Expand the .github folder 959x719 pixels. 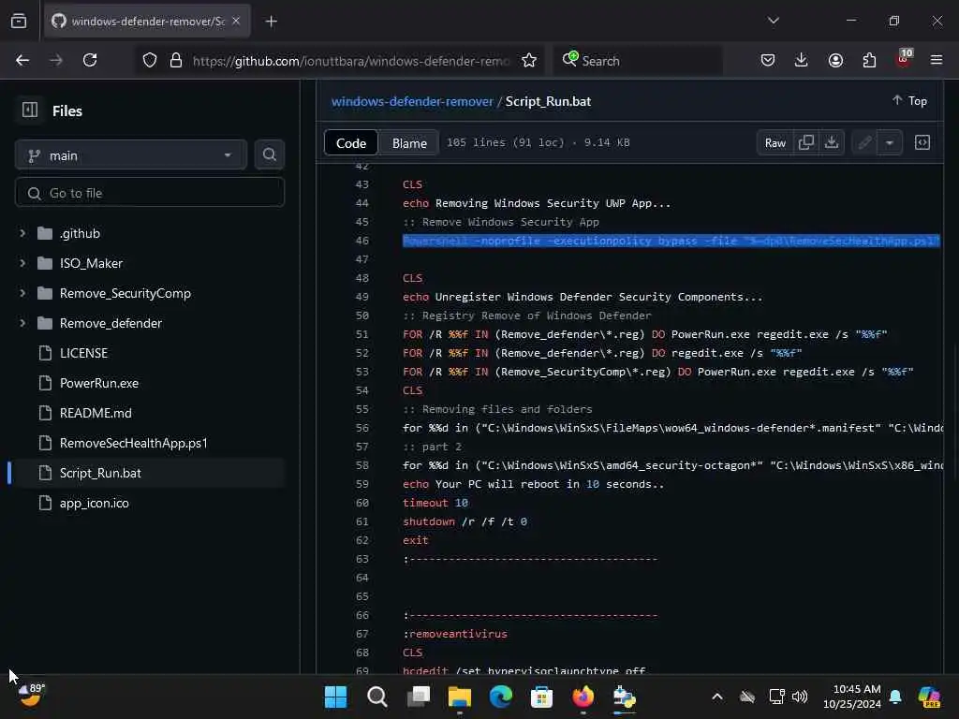click(x=22, y=233)
